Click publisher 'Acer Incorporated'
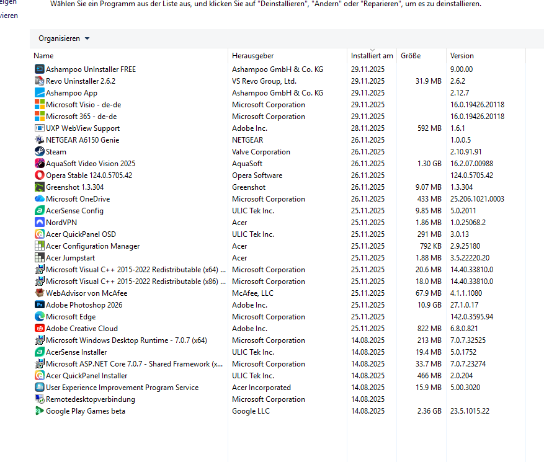 click(261, 388)
